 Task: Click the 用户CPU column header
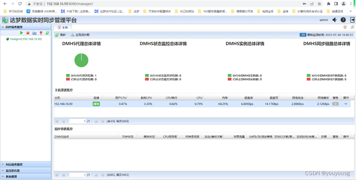point(114,98)
